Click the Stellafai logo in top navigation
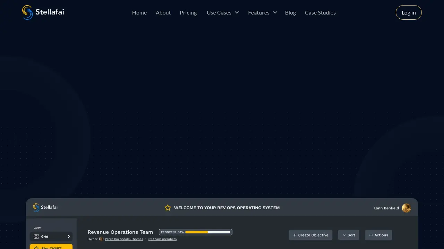Viewport: 444px width, 249px height. 43,12
